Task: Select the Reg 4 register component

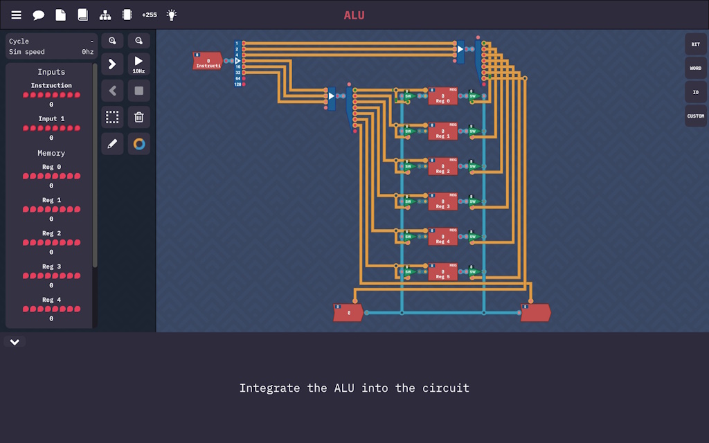Action: click(442, 237)
